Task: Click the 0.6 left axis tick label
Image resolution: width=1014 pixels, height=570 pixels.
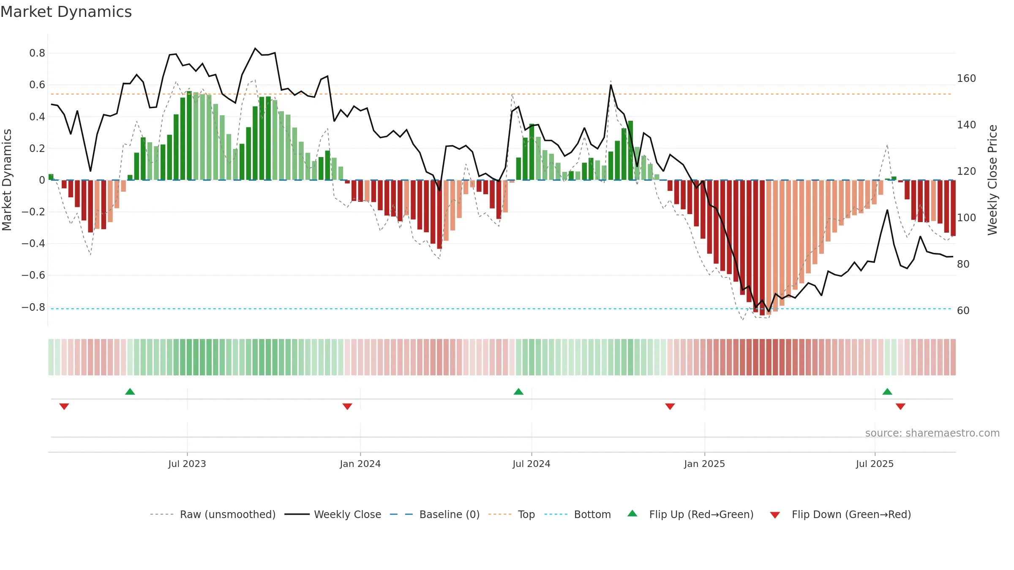Action: click(37, 85)
